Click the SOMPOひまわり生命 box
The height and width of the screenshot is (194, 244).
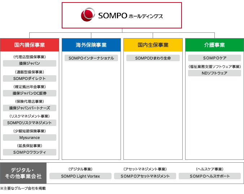(x=153, y=58)
